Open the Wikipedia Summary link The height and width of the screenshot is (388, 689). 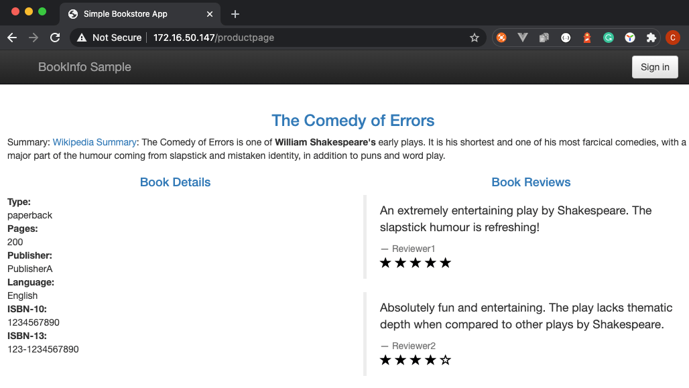[95, 142]
